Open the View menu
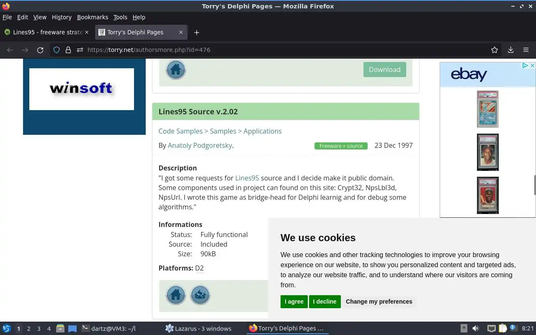This screenshot has height=335, width=536. coord(40,17)
